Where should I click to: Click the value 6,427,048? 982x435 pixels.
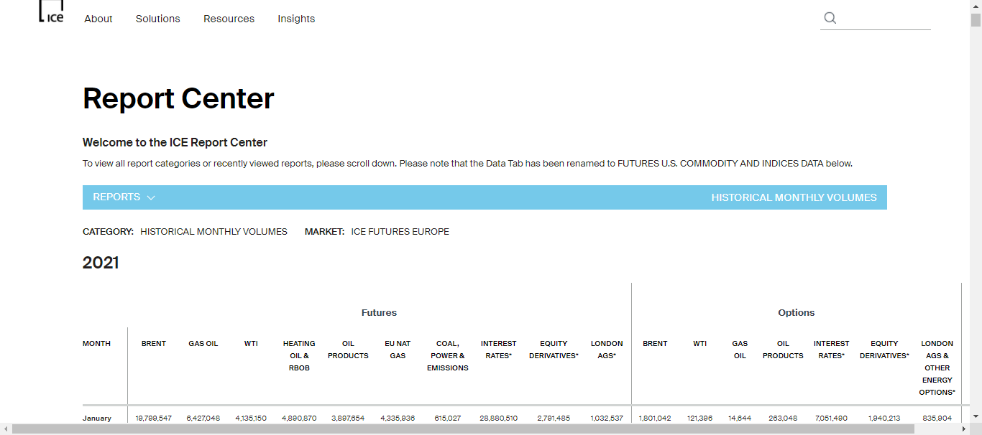click(203, 418)
